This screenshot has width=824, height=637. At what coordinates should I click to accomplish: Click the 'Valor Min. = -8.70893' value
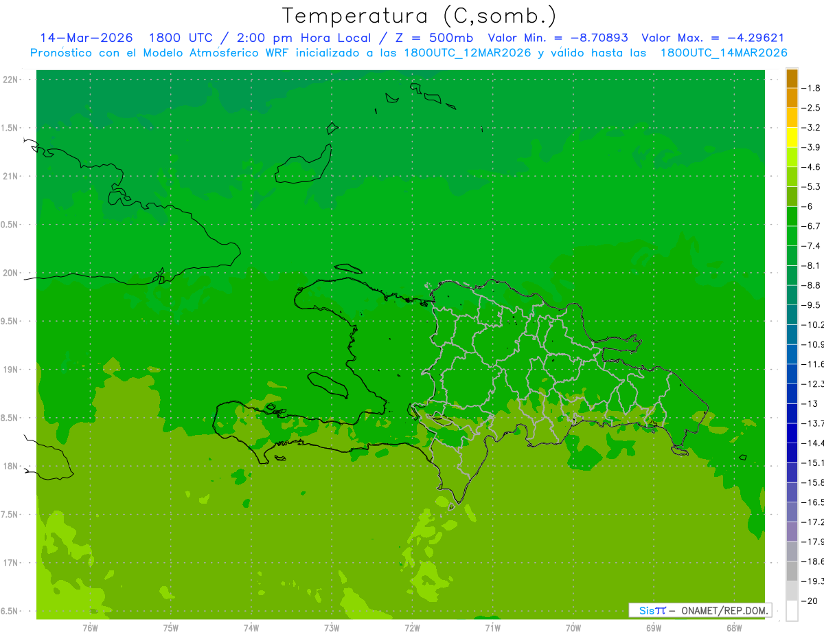[x=558, y=38]
